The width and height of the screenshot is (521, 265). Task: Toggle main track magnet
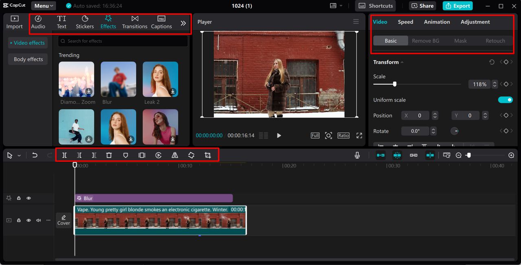381,155
